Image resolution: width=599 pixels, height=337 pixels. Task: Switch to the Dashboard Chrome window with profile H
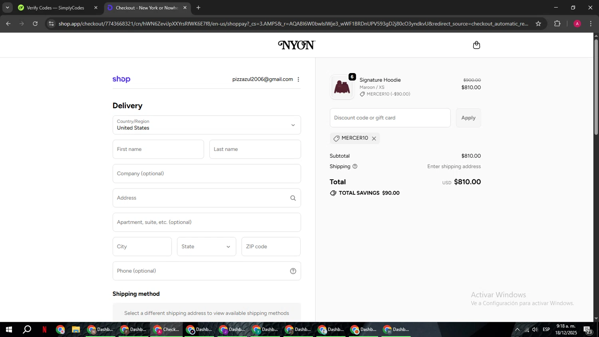point(397,330)
